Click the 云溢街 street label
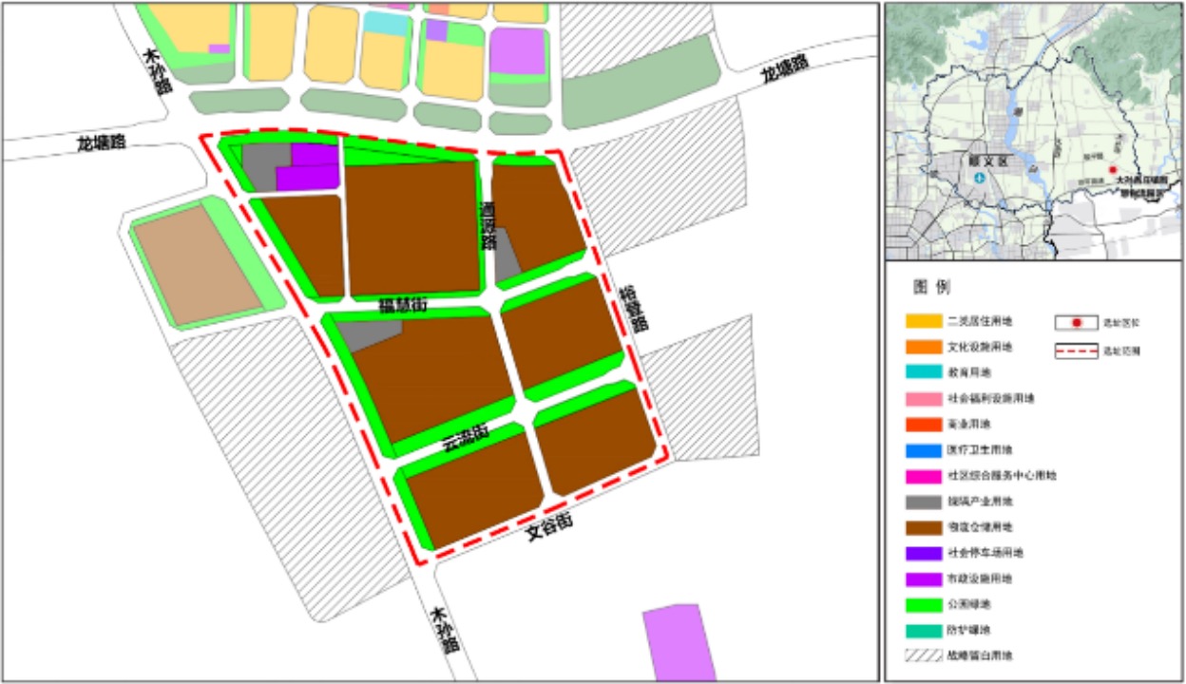 [x=466, y=437]
